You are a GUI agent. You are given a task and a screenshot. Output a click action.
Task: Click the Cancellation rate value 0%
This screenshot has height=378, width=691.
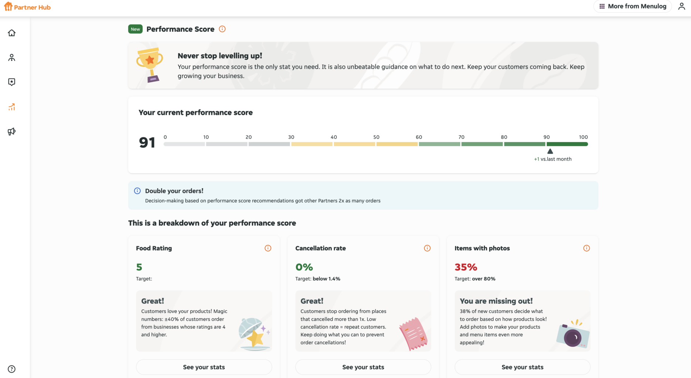point(304,267)
